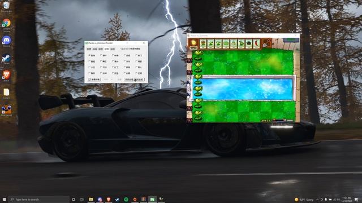362x203 pixels.
Task: Open Task View on the taskbar
Action: [x=82, y=199]
